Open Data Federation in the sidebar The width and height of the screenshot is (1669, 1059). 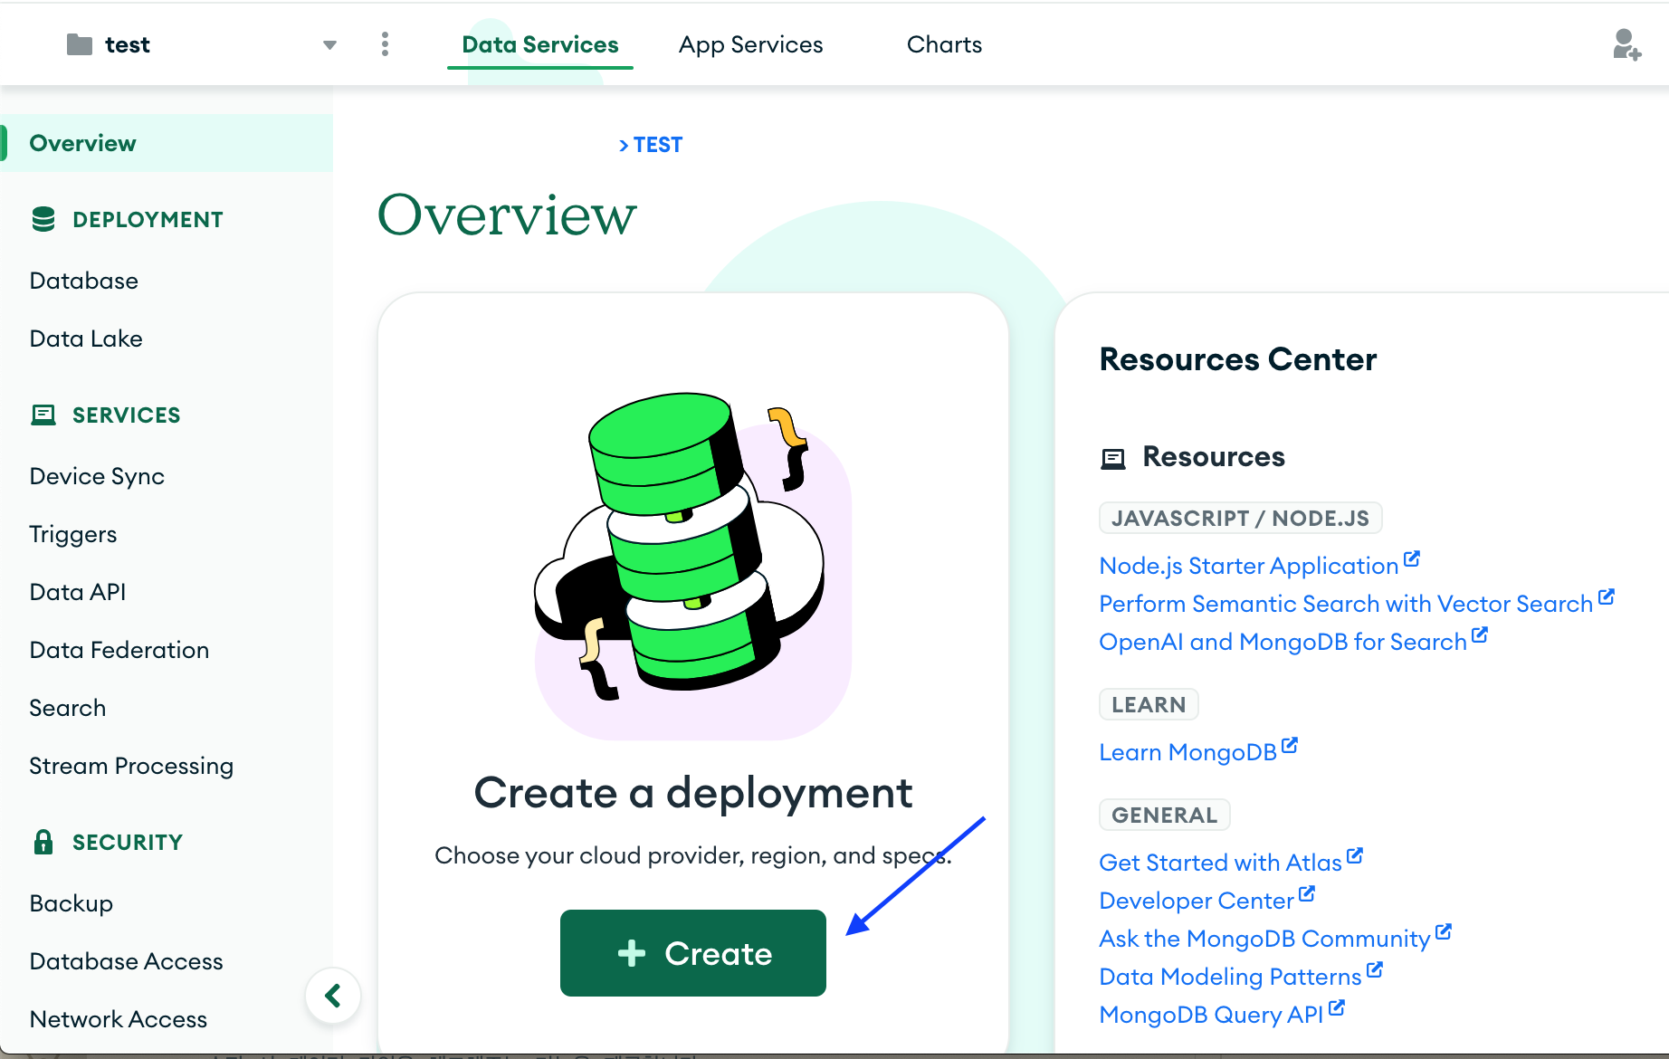coord(119,650)
